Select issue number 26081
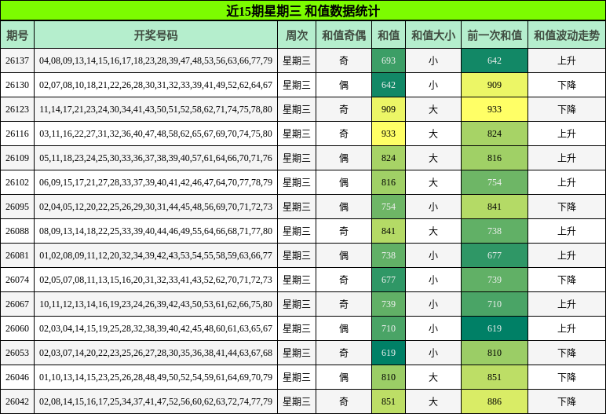 (x=17, y=255)
